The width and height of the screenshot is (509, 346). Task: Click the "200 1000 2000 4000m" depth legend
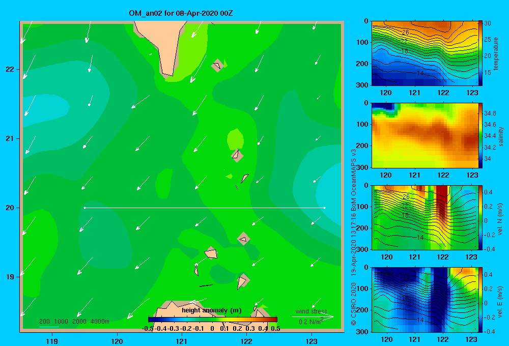74,322
